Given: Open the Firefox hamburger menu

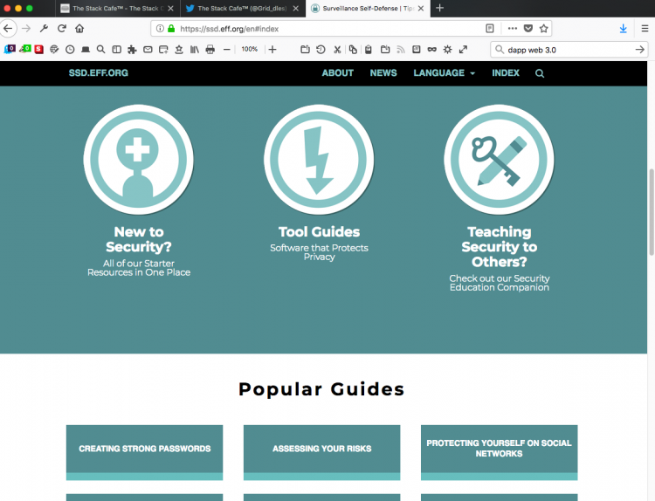Looking at the screenshot, I should (x=645, y=29).
